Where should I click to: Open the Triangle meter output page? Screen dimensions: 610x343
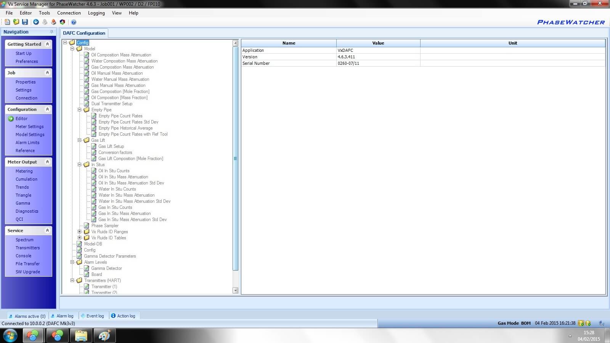pyautogui.click(x=23, y=195)
